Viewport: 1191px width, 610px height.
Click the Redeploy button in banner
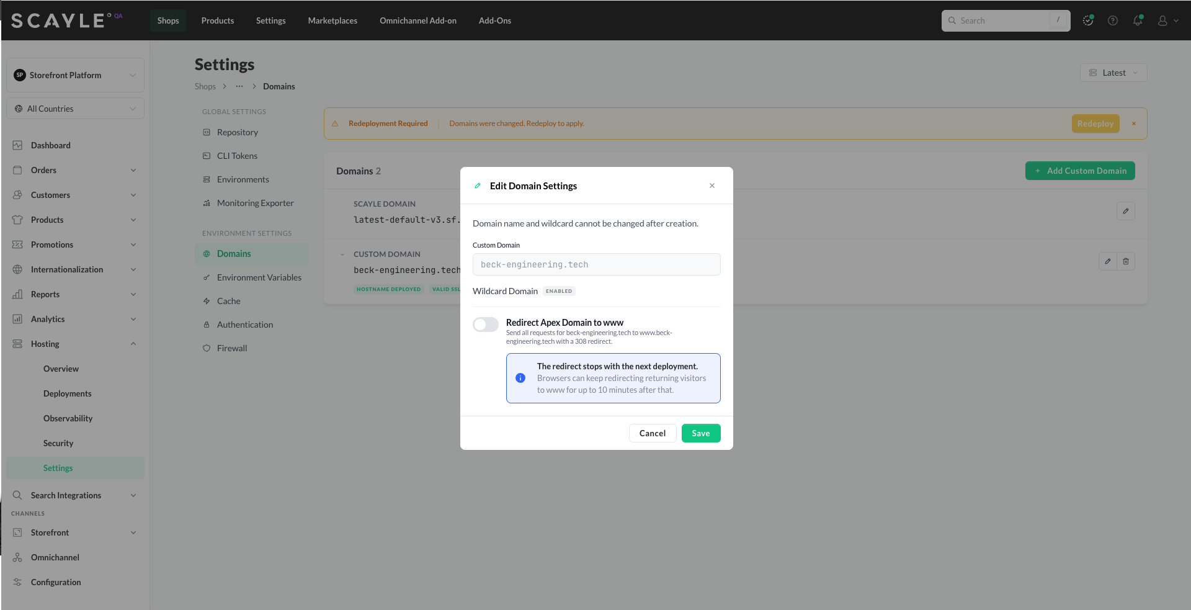click(1095, 123)
